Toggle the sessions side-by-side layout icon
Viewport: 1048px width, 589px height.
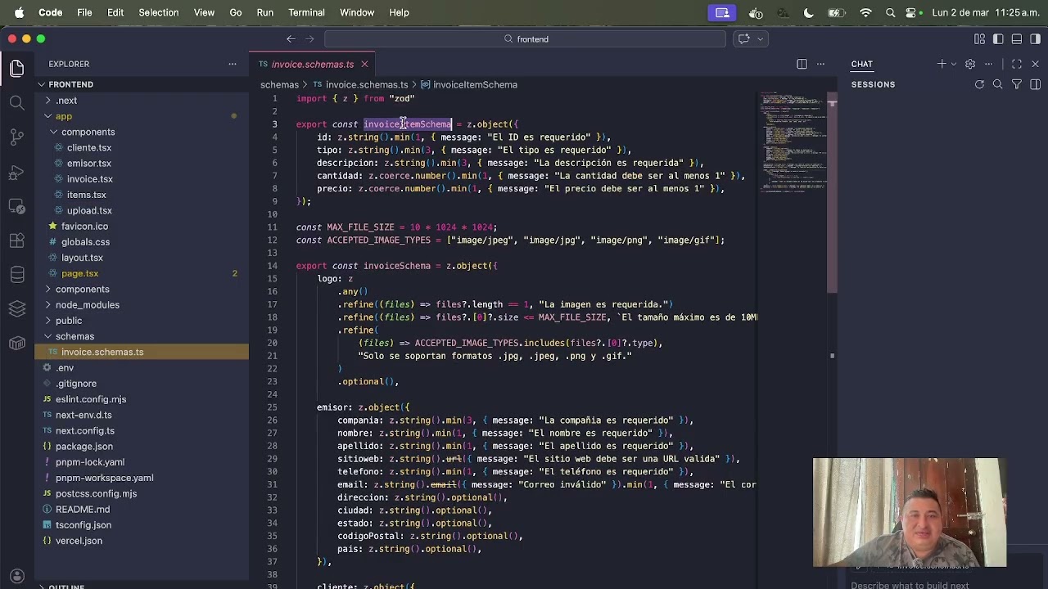click(1035, 84)
